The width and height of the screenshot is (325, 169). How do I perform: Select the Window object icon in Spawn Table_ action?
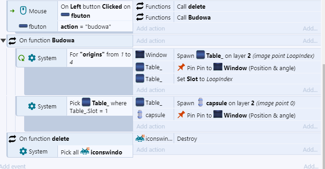[x=140, y=55]
